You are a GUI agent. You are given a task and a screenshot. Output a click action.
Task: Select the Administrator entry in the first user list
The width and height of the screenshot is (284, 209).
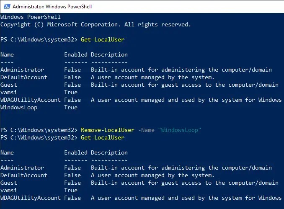click(x=22, y=70)
